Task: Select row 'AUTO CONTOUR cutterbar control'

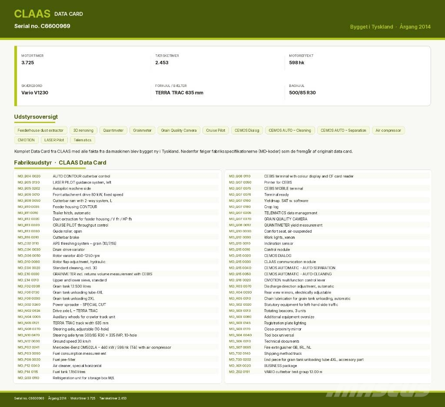Action: [x=117, y=176]
